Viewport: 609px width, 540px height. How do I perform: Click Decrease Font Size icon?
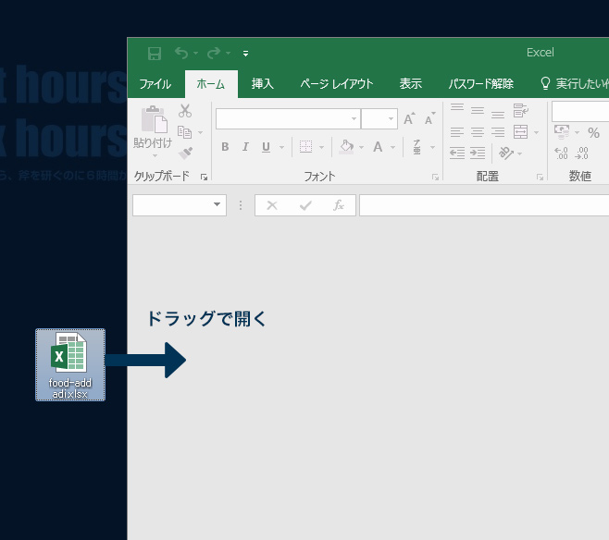click(430, 118)
